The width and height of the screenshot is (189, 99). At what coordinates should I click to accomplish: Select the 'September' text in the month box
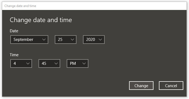pos(23,40)
